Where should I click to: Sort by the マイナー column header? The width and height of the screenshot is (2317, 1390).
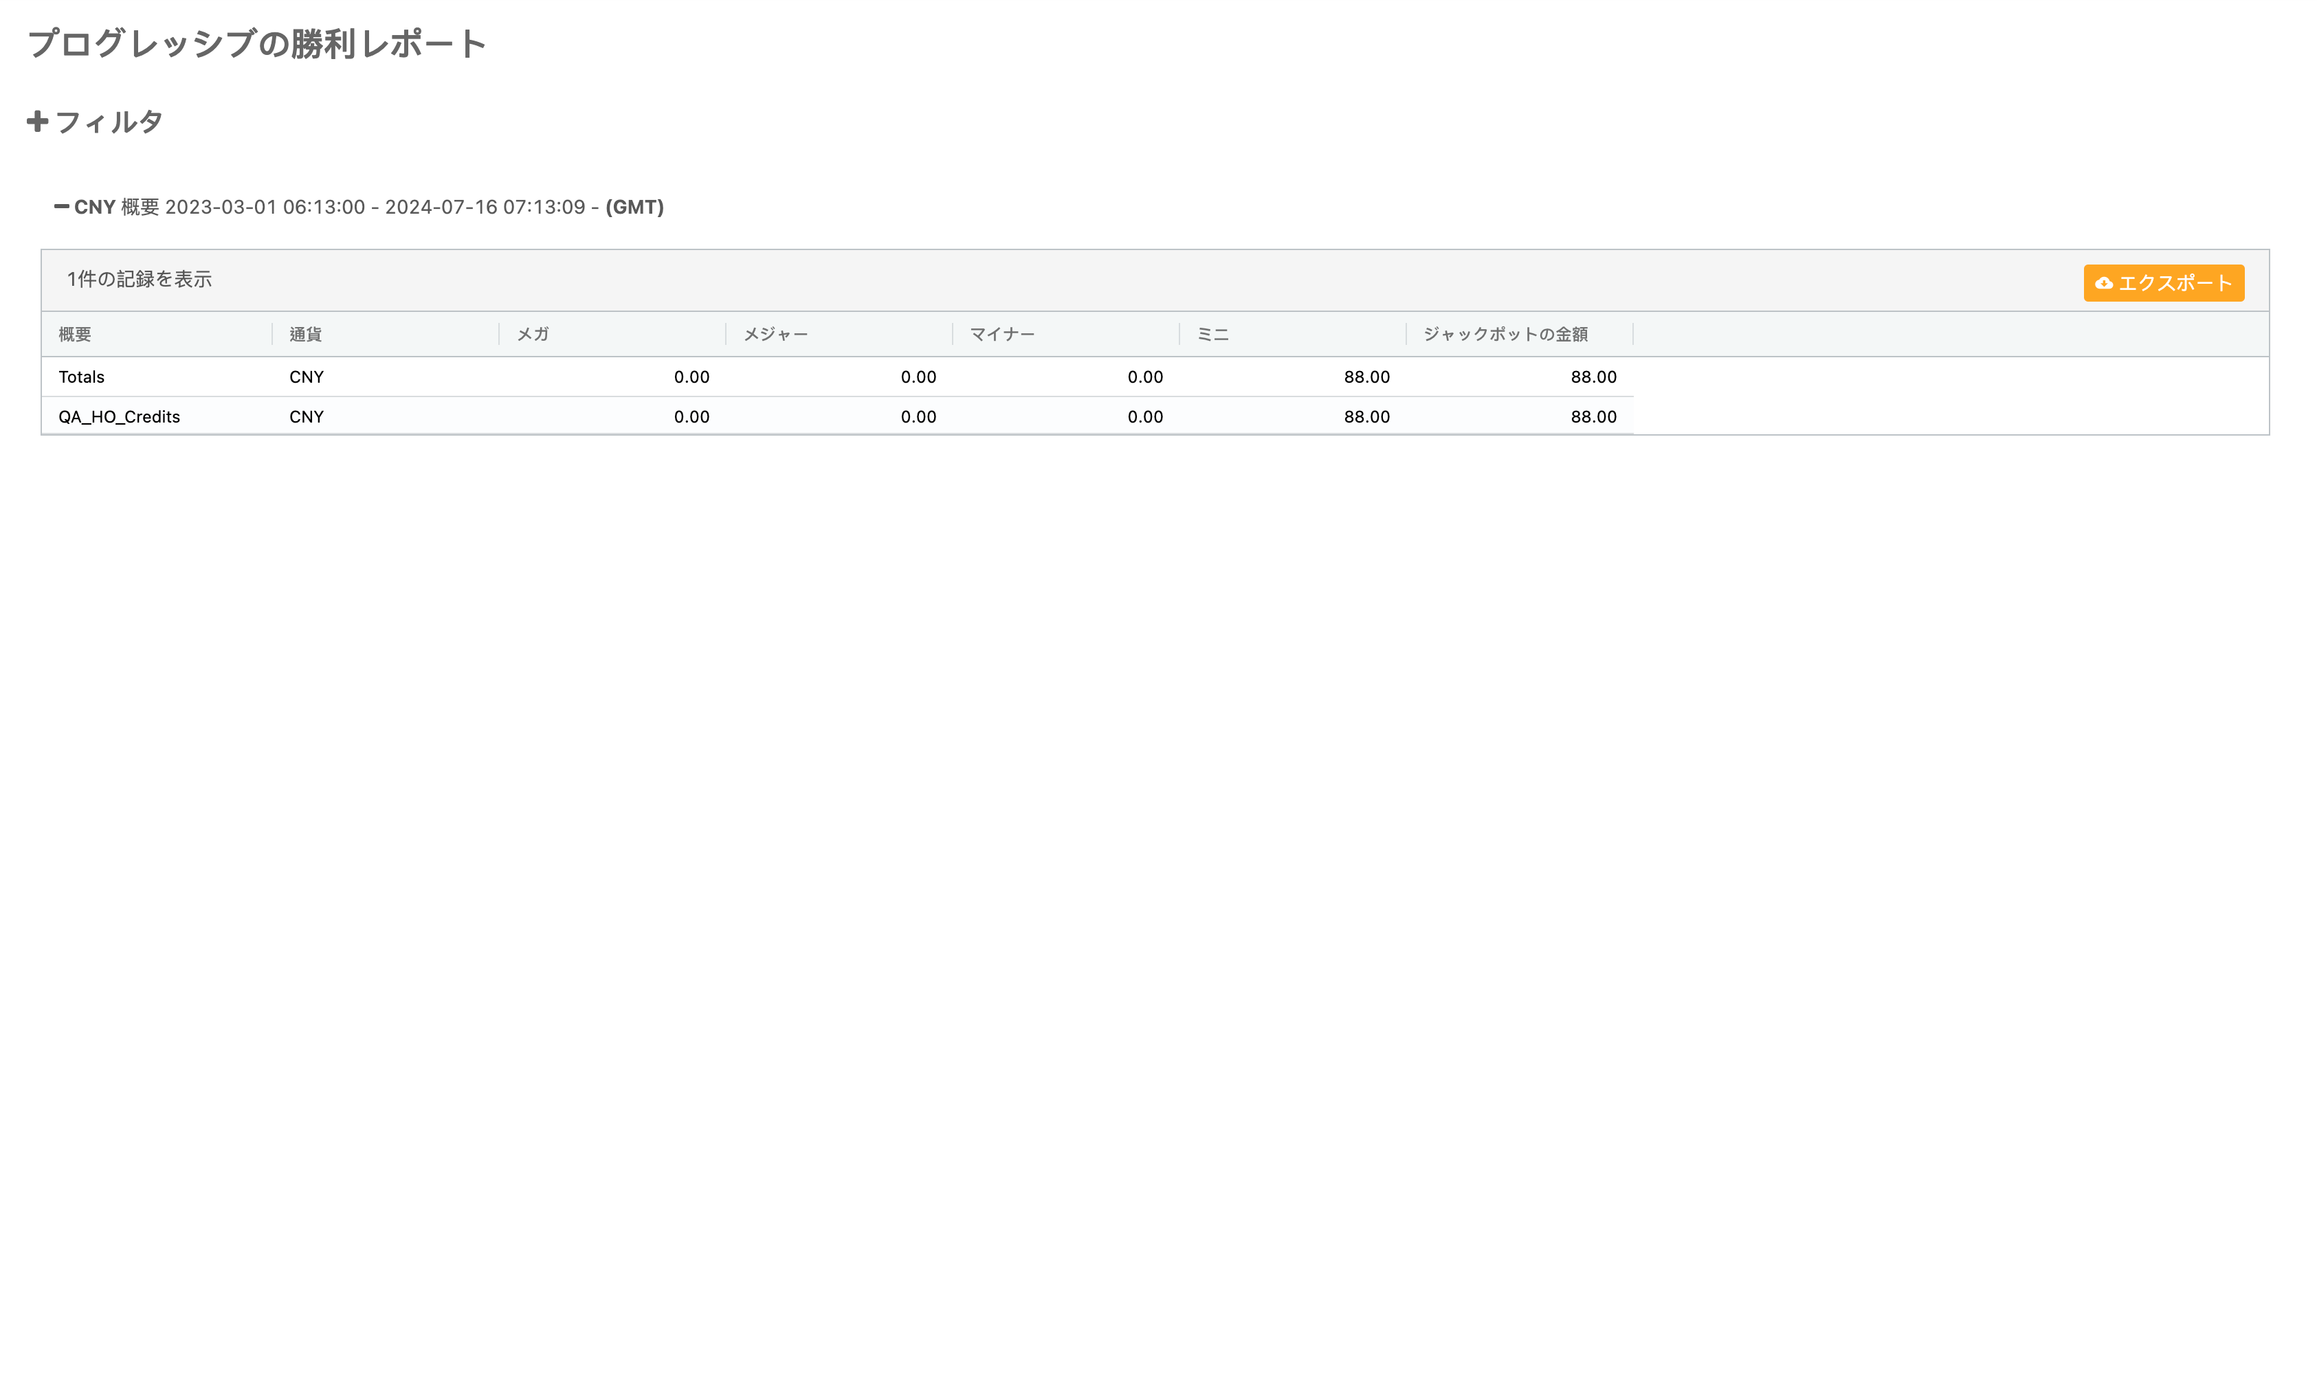point(1003,335)
